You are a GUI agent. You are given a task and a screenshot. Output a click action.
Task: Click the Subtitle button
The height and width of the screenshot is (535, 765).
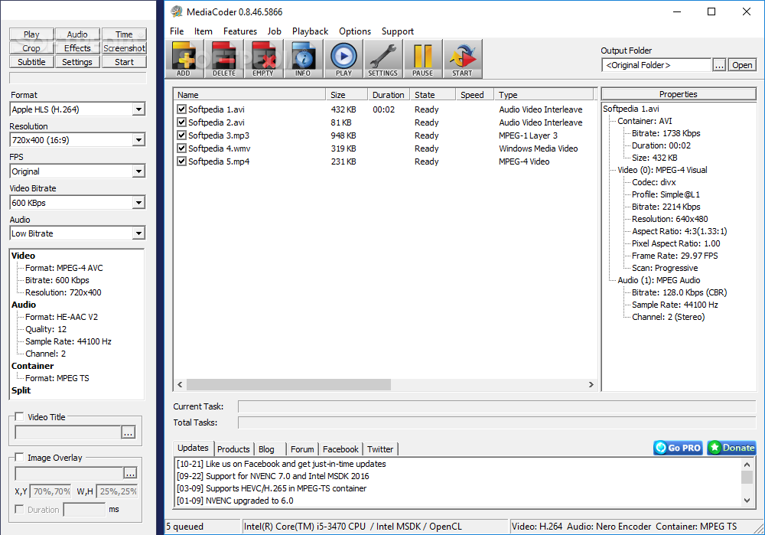[x=31, y=62]
